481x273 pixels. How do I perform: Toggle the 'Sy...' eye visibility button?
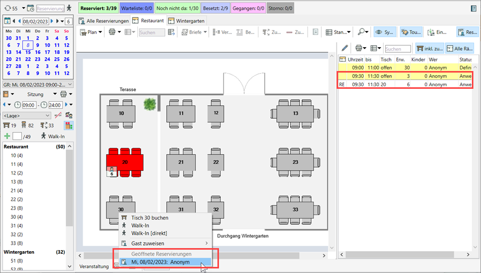[385, 32]
